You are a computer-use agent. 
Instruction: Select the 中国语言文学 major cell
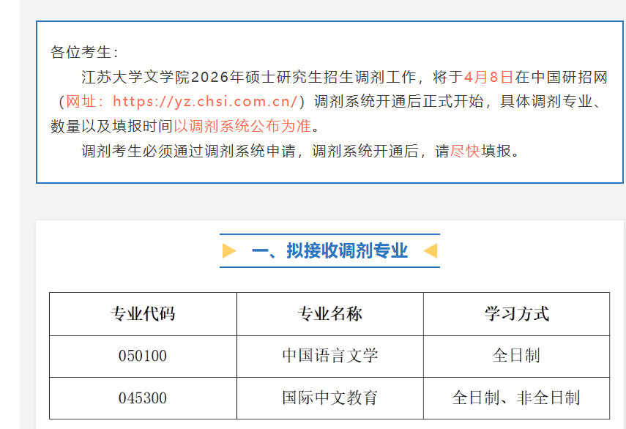pyautogui.click(x=329, y=356)
